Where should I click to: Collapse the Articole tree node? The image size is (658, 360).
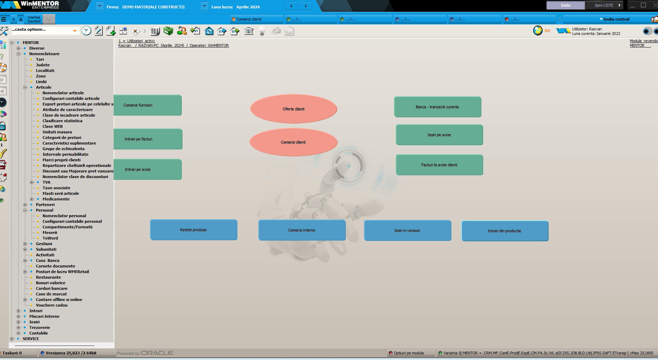pyautogui.click(x=25, y=87)
